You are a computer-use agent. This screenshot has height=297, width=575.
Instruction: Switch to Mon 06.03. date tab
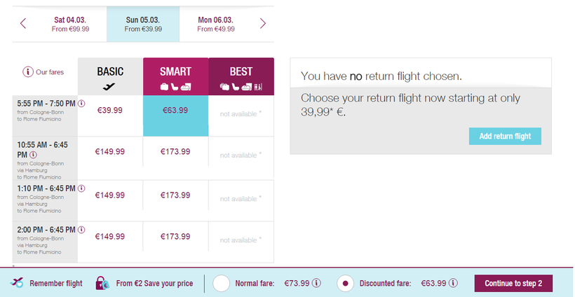click(x=215, y=24)
